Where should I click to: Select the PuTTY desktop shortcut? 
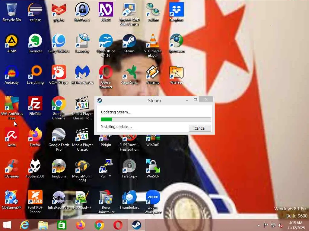tap(106, 169)
